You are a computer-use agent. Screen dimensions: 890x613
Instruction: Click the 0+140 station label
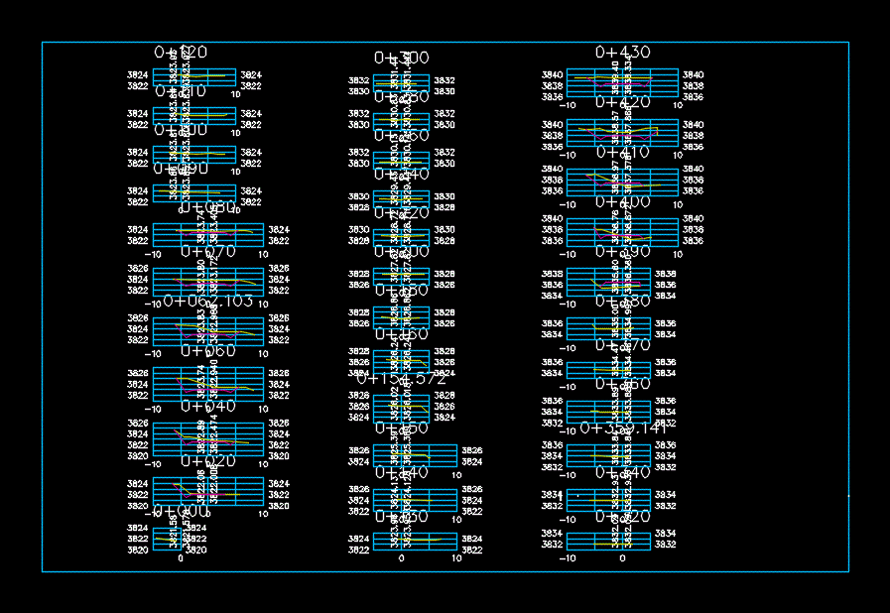pyautogui.click(x=401, y=472)
